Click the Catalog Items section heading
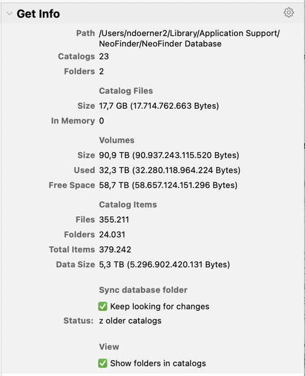The height and width of the screenshot is (376, 305). pos(128,204)
